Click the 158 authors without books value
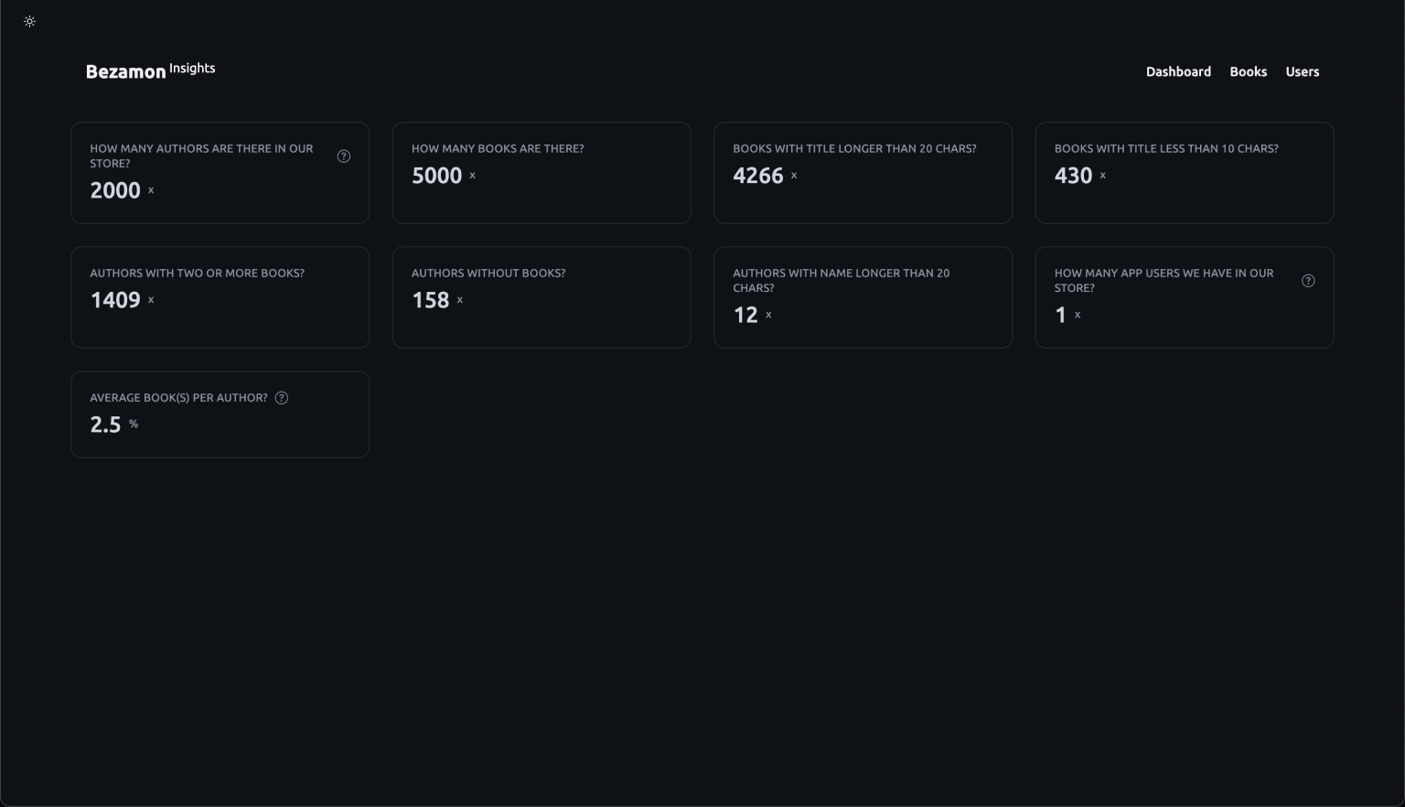Image resolution: width=1405 pixels, height=807 pixels. [x=430, y=300]
